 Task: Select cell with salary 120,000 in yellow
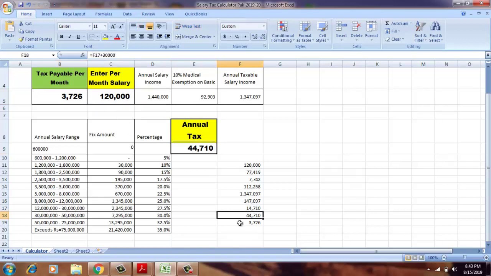point(110,97)
